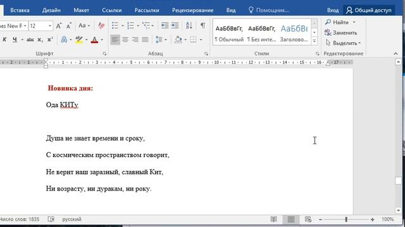Expand the underline style dropdown arrow
Screen dimensions: 405x227
coord(22,40)
